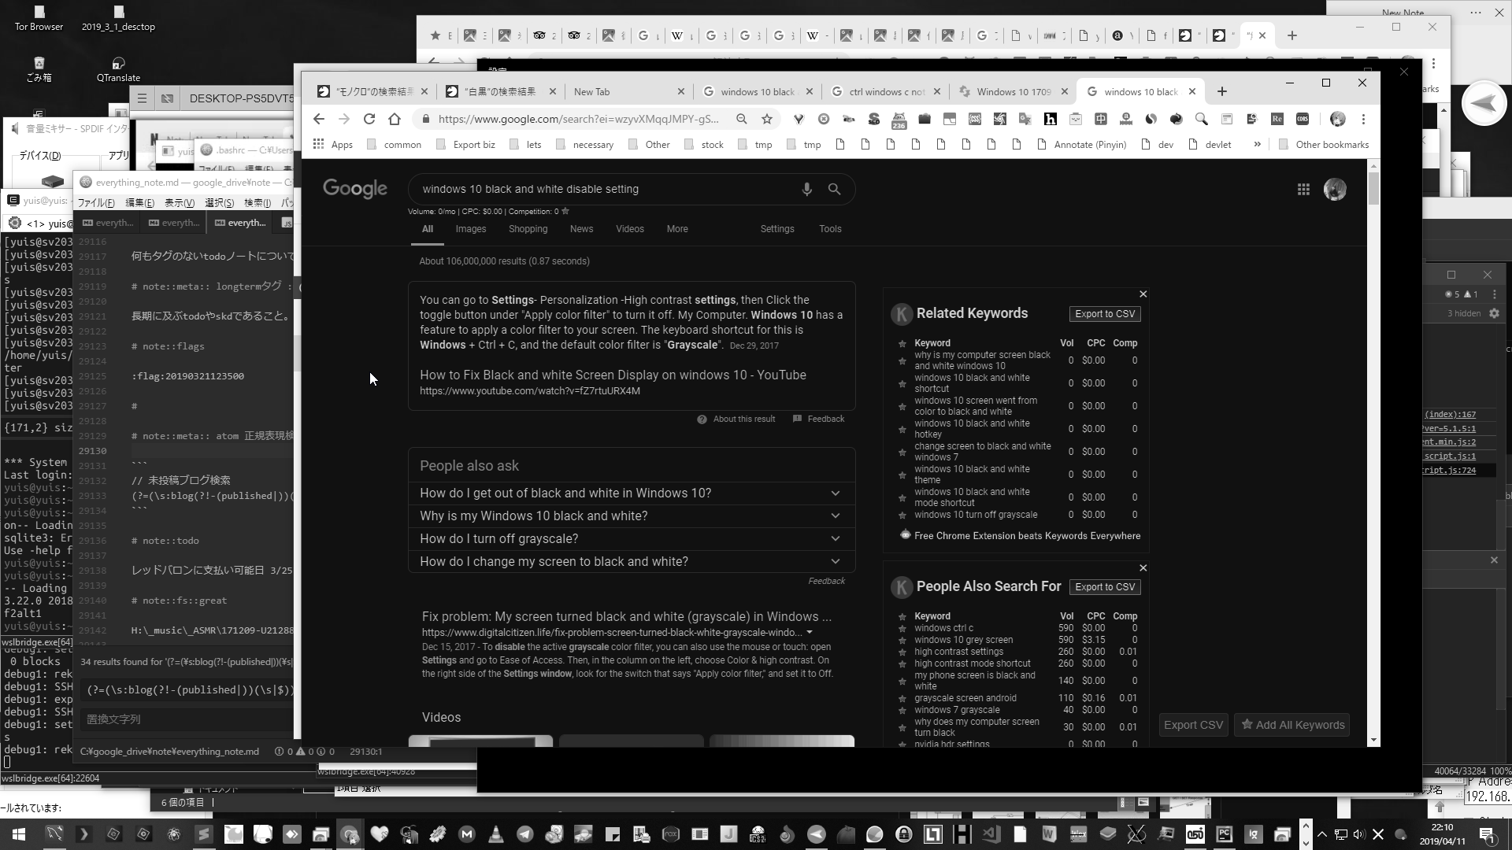Click the Google Search submit button icon

tap(835, 188)
